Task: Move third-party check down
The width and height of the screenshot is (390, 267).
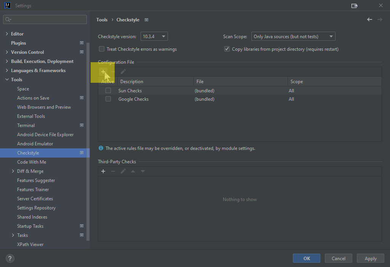Action: 143,171
